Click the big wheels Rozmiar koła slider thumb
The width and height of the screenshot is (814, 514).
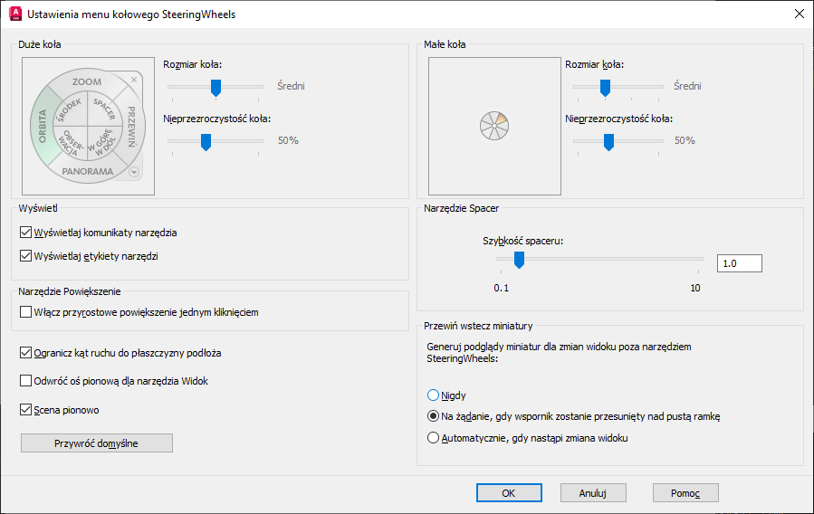coord(215,87)
